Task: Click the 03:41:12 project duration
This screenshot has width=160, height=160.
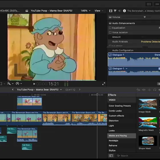Action: 70,90
